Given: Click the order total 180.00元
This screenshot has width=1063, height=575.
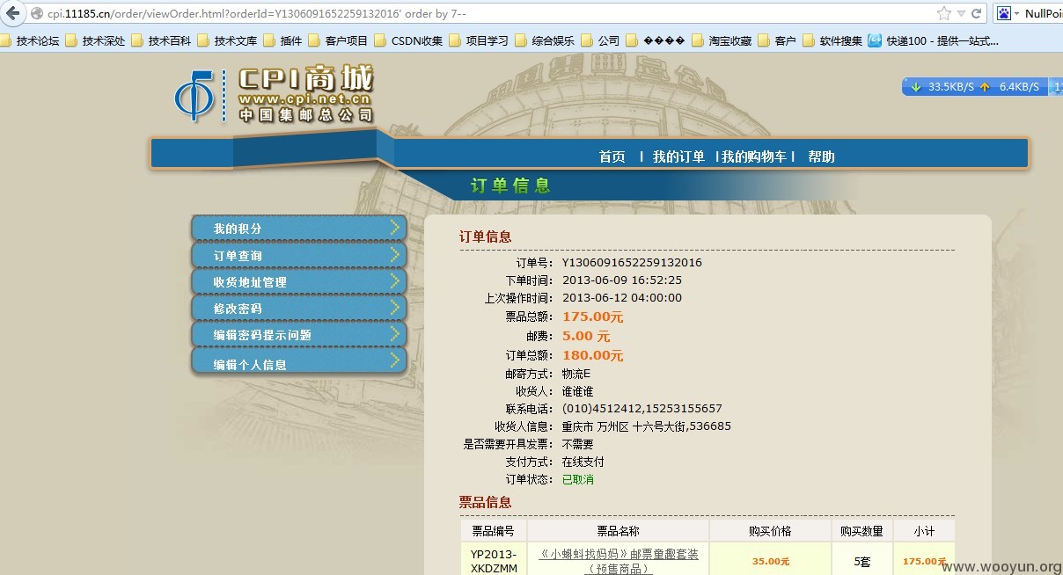Looking at the screenshot, I should click(x=592, y=355).
